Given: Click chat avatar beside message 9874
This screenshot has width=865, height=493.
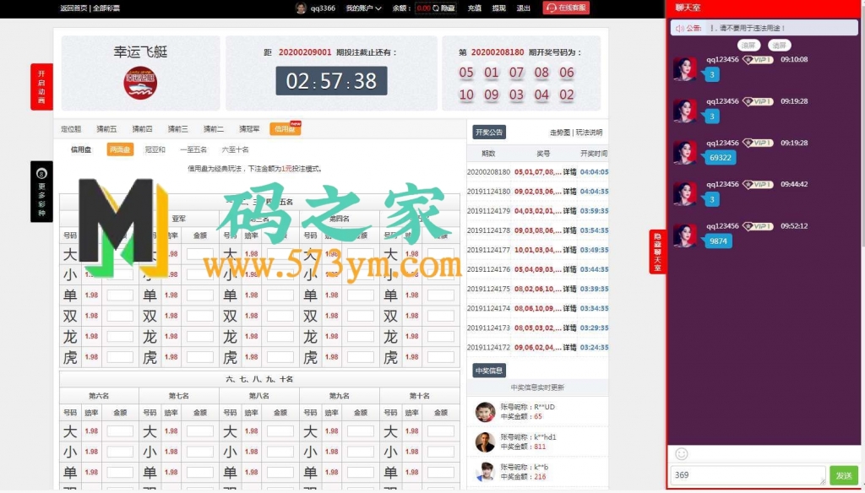Looking at the screenshot, I should point(684,236).
